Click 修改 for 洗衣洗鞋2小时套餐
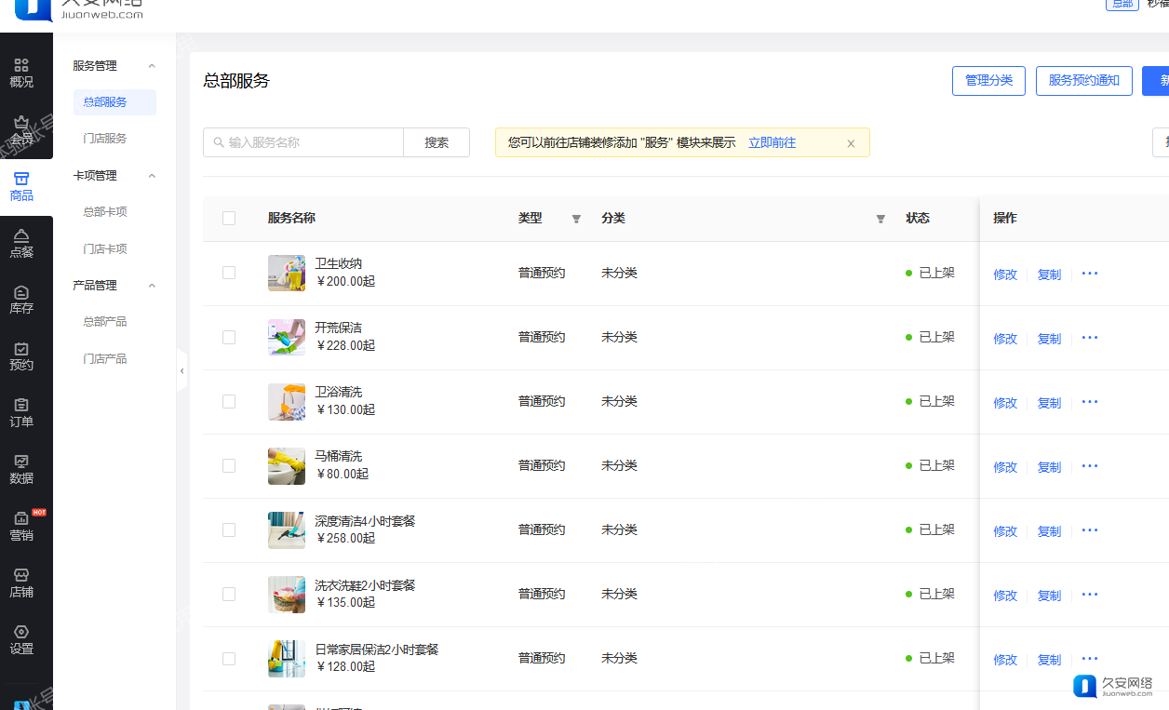The height and width of the screenshot is (710, 1169). (1005, 596)
